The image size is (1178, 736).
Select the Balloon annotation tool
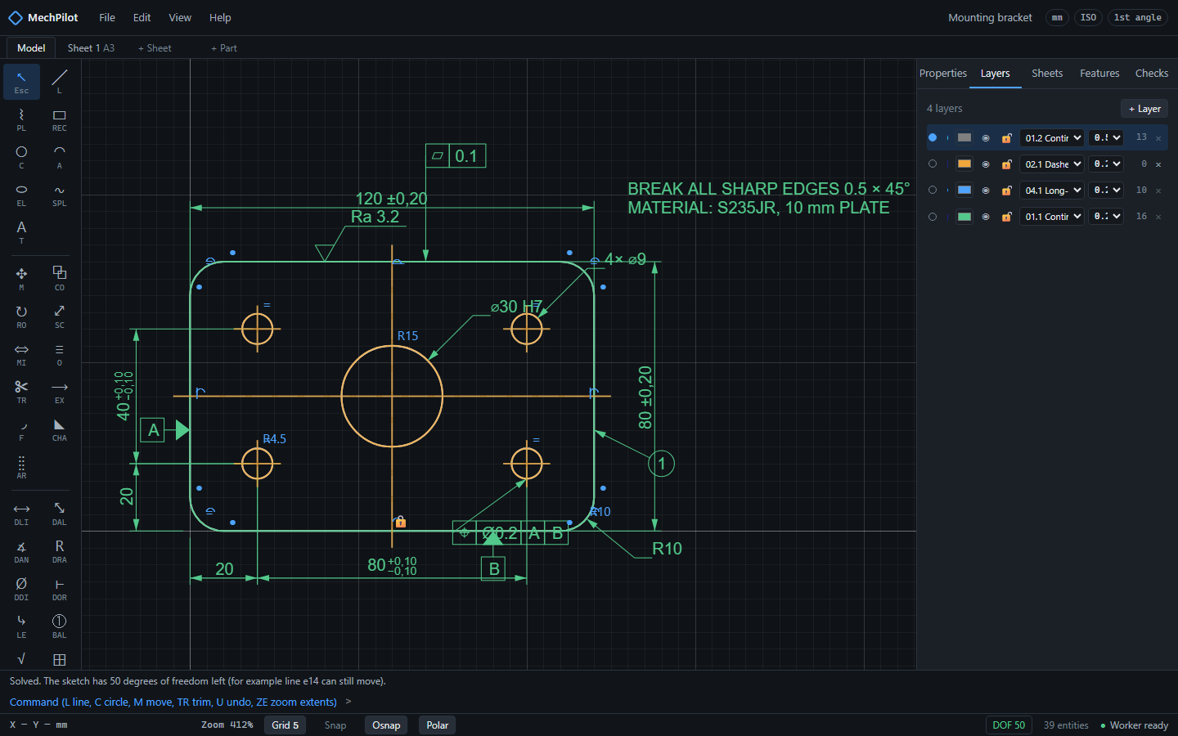click(60, 626)
